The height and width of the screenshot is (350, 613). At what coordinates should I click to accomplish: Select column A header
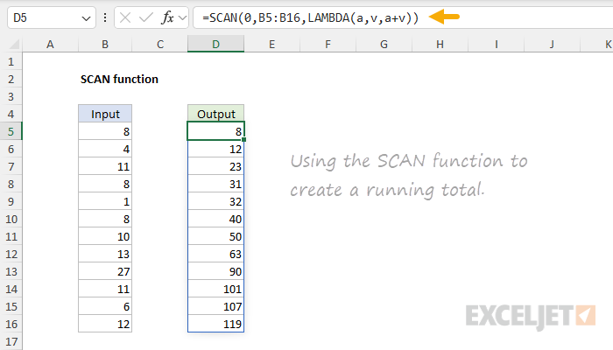click(x=50, y=44)
